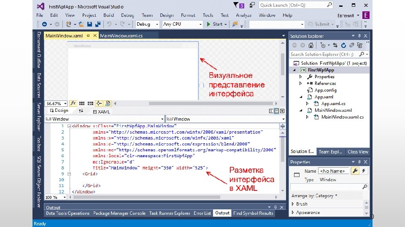Click the show snap grid icon
Screen dimensions: 405x227
(82, 103)
